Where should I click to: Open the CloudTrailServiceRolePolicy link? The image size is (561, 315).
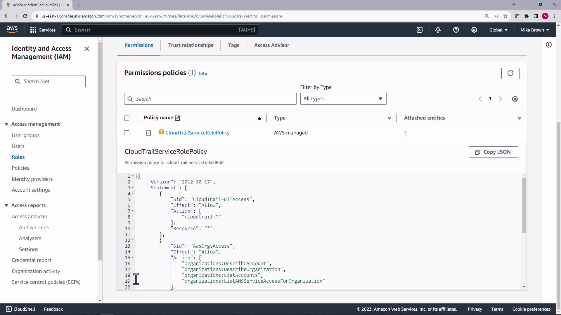(197, 133)
